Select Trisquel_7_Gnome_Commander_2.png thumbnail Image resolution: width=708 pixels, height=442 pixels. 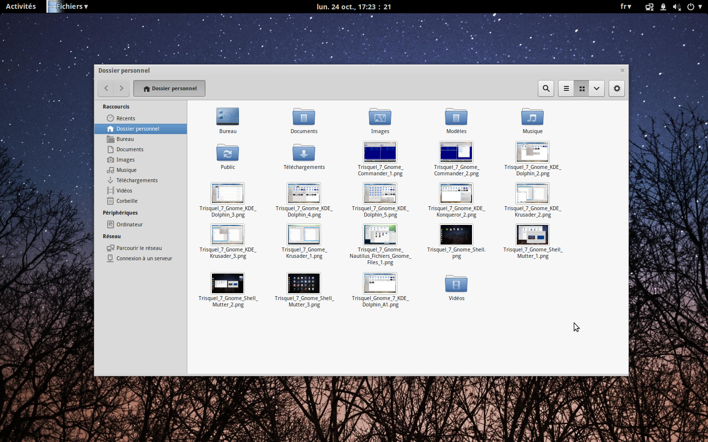(x=456, y=152)
